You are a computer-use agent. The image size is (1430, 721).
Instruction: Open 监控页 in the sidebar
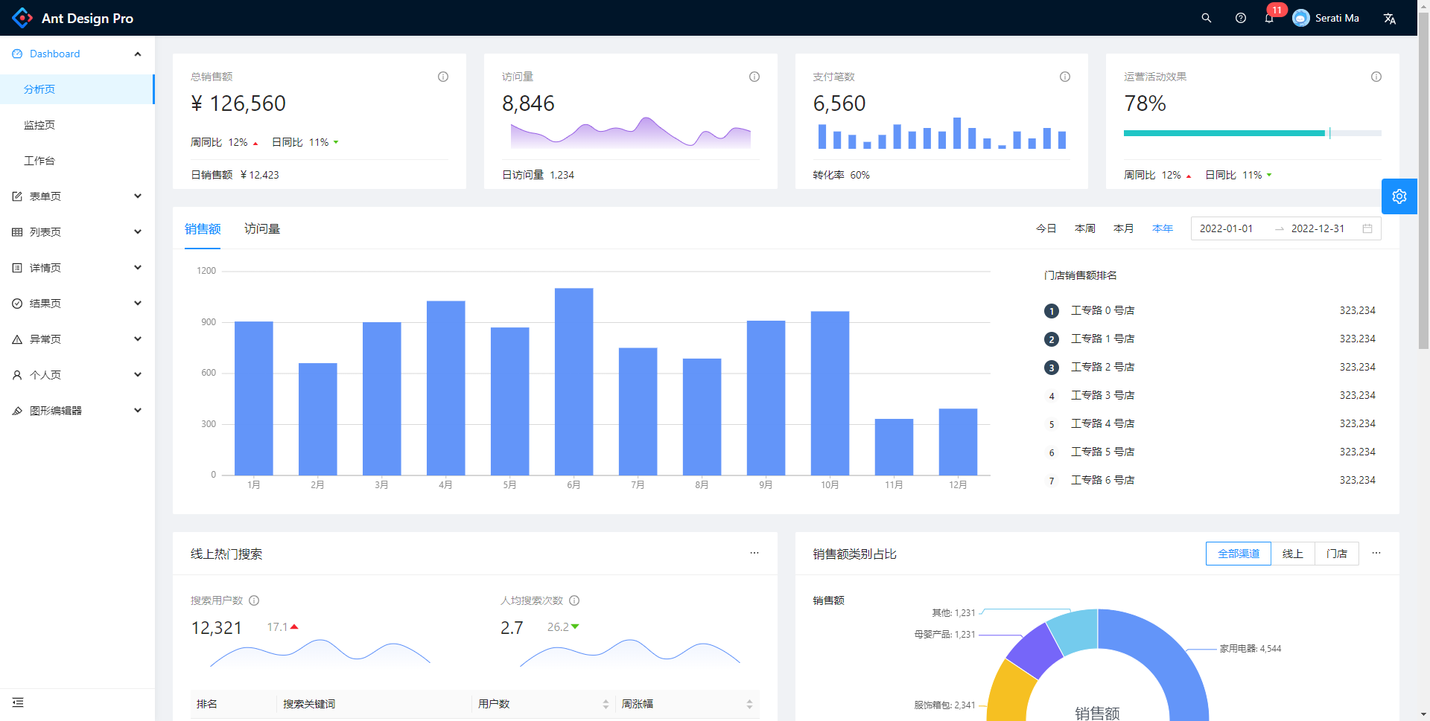(x=39, y=125)
